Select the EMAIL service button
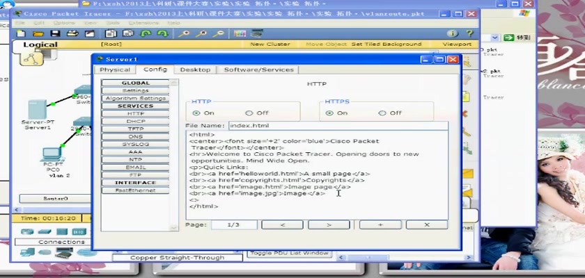This screenshot has width=585, height=278. click(135, 167)
